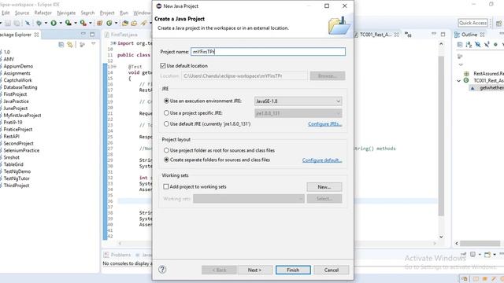
Task: Select TestNgDemo project in Package Explorer
Action: pyautogui.click(x=17, y=171)
